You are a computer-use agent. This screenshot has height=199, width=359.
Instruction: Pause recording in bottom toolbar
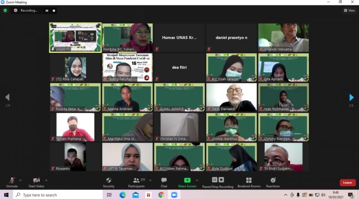pos(215,180)
